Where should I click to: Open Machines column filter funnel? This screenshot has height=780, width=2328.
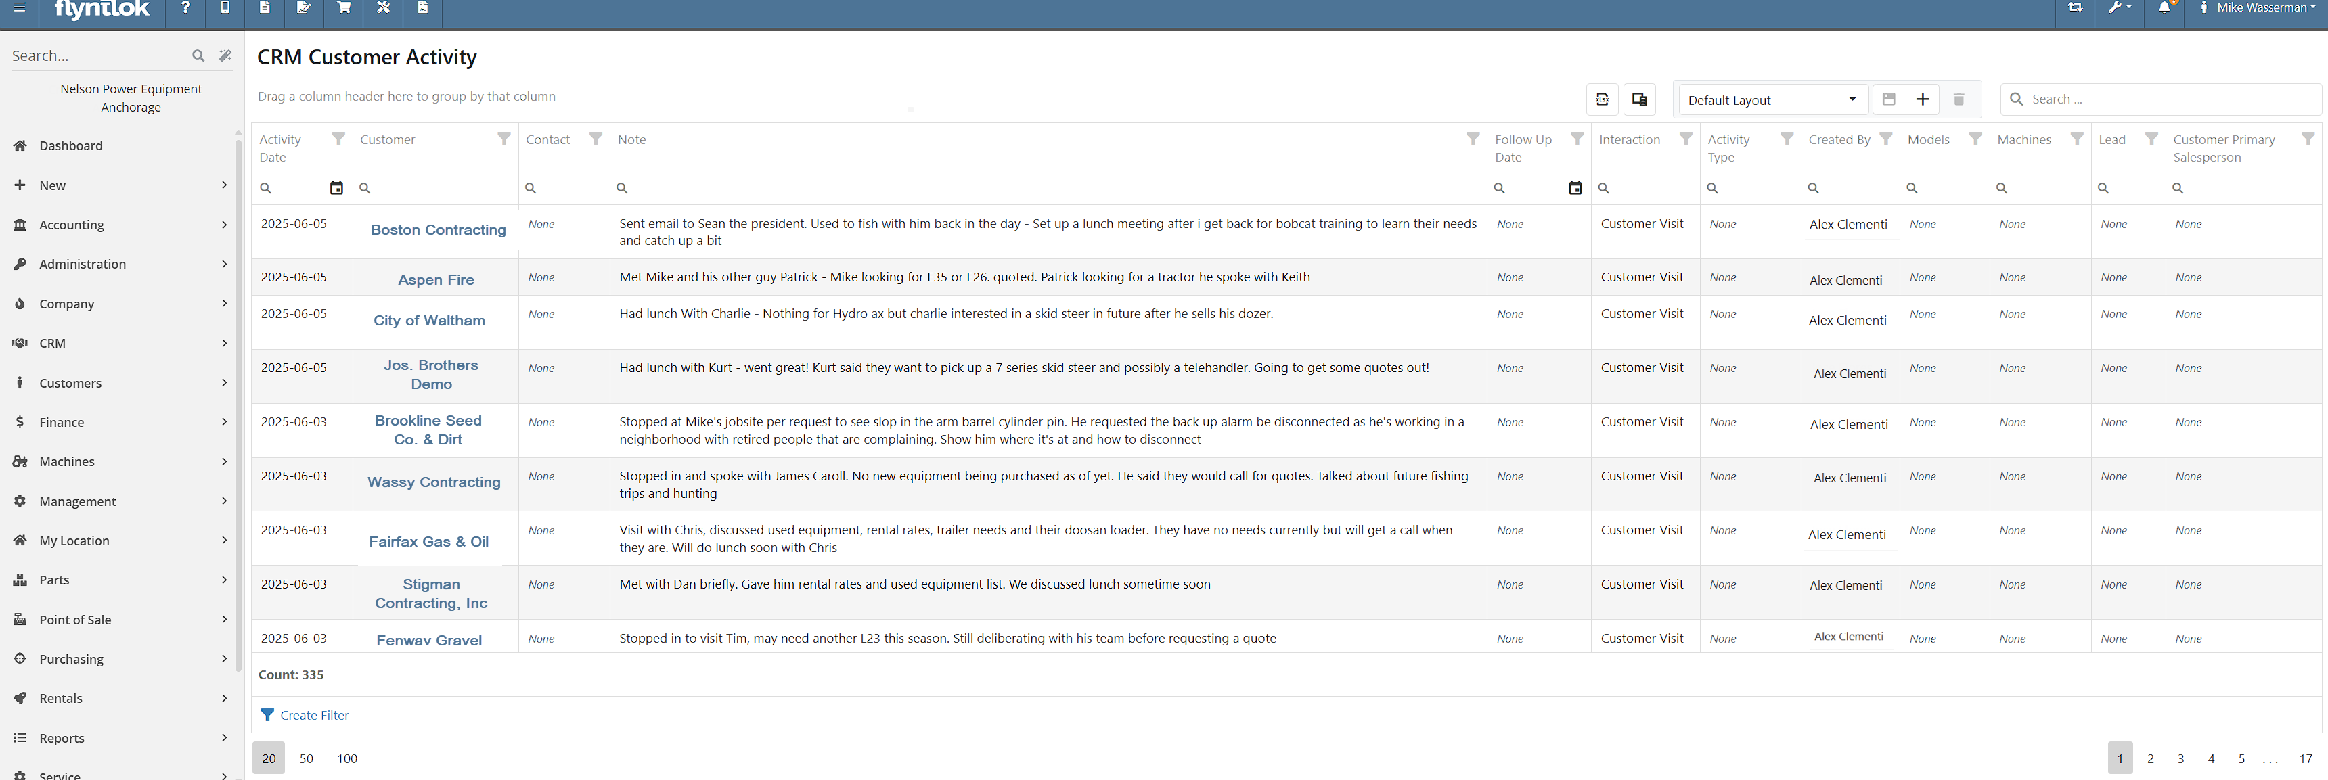(x=2077, y=138)
